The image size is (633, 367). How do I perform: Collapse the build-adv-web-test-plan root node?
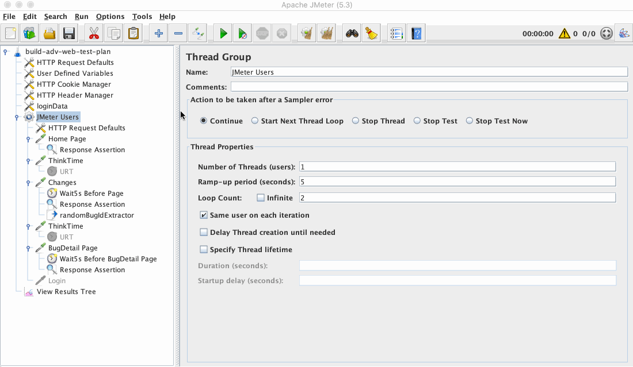click(5, 52)
